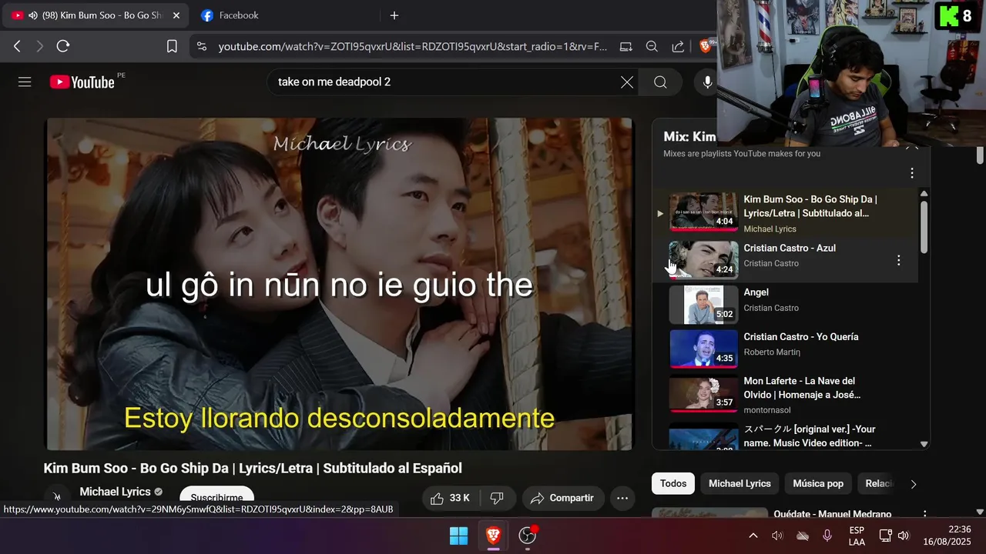The image size is (986, 554).
Task: Open a new browser tab
Action: (x=394, y=15)
